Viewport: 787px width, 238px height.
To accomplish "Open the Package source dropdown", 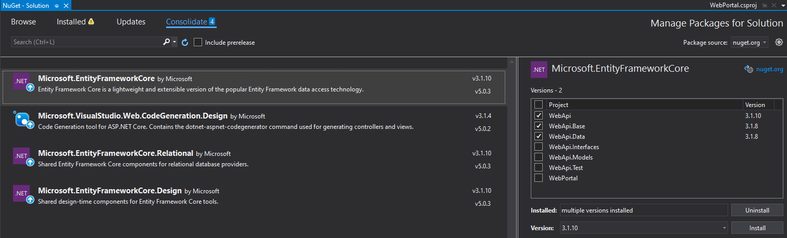I will [748, 43].
